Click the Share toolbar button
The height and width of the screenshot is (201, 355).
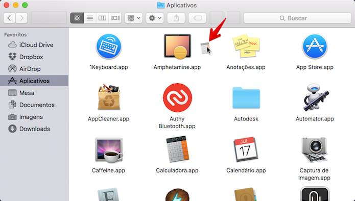tap(176, 18)
